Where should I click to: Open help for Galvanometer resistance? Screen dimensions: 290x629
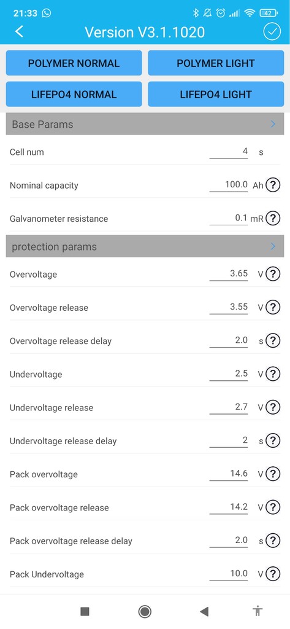coord(273,219)
